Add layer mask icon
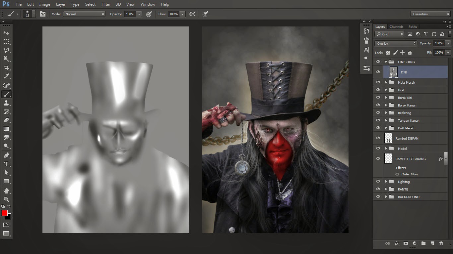The width and height of the screenshot is (453, 254). tap(406, 243)
